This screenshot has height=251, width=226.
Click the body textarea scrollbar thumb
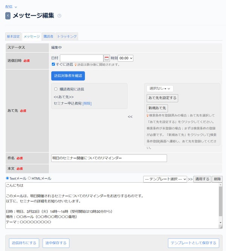click(221, 201)
